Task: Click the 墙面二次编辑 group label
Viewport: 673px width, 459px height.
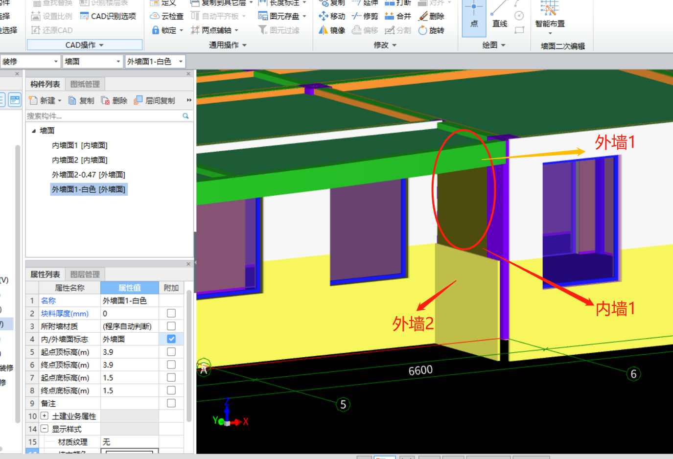Action: [562, 46]
